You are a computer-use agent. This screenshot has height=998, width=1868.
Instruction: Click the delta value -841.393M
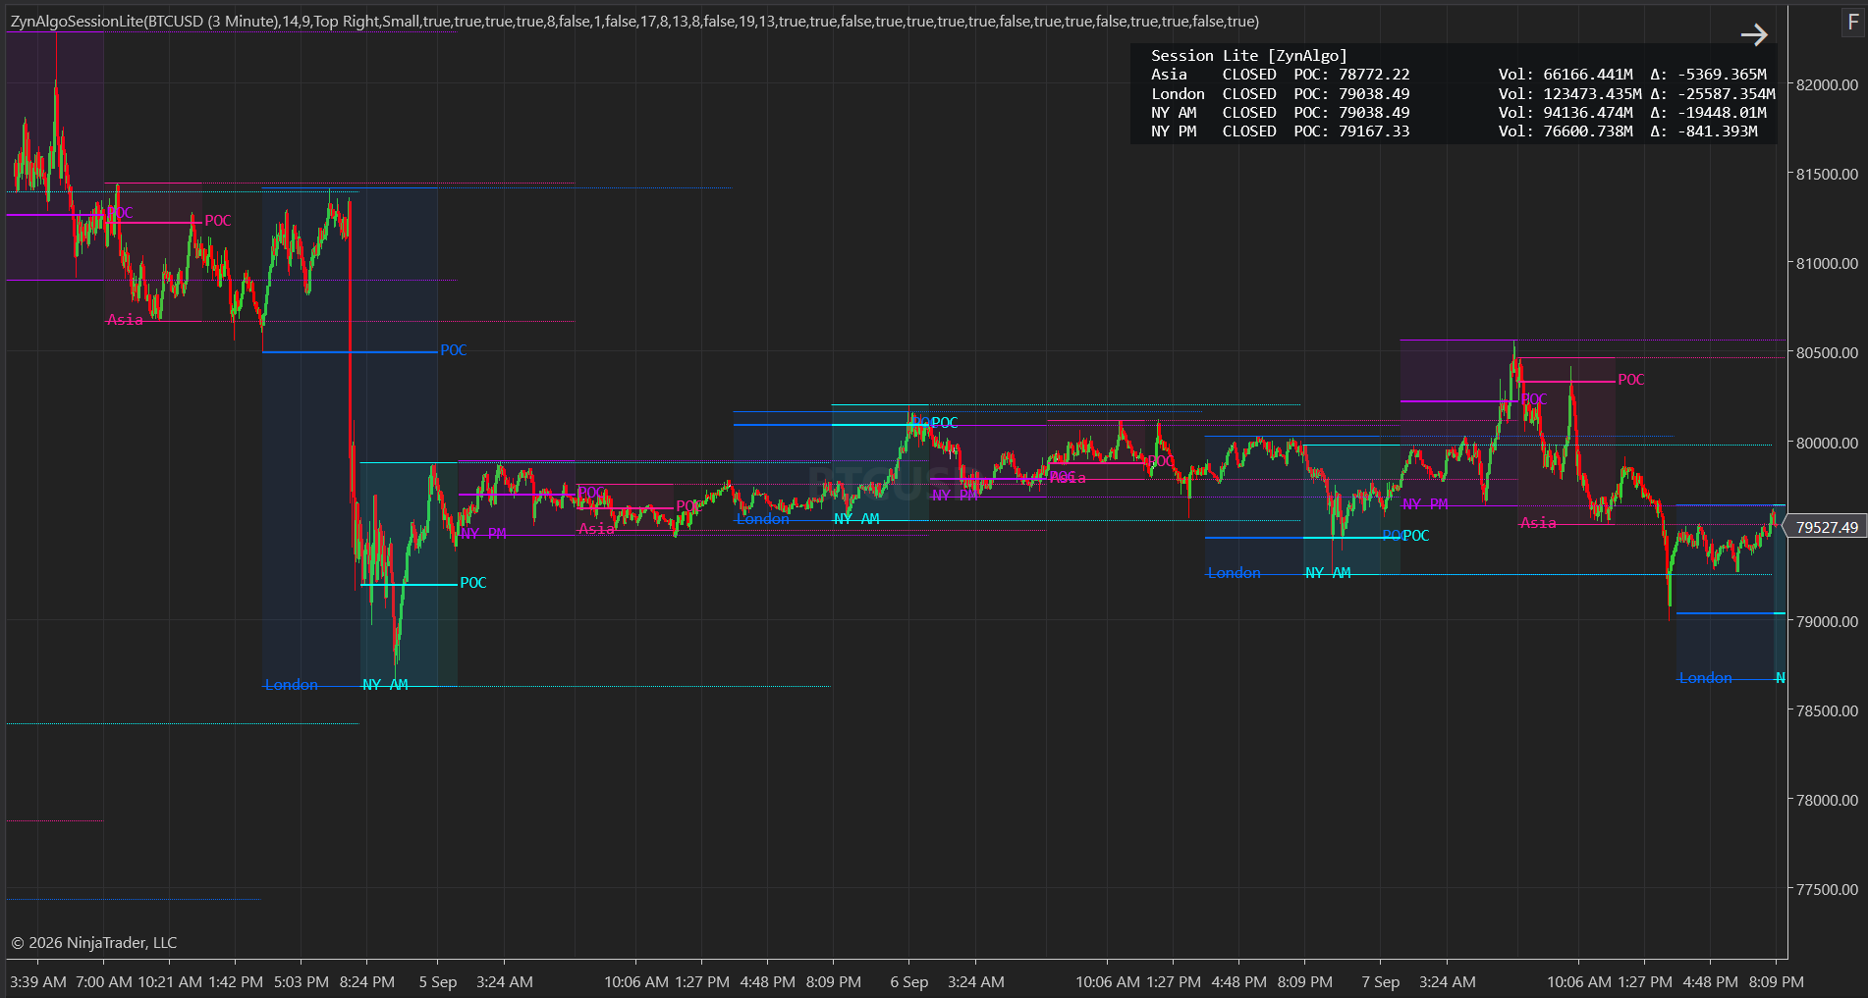click(1718, 131)
